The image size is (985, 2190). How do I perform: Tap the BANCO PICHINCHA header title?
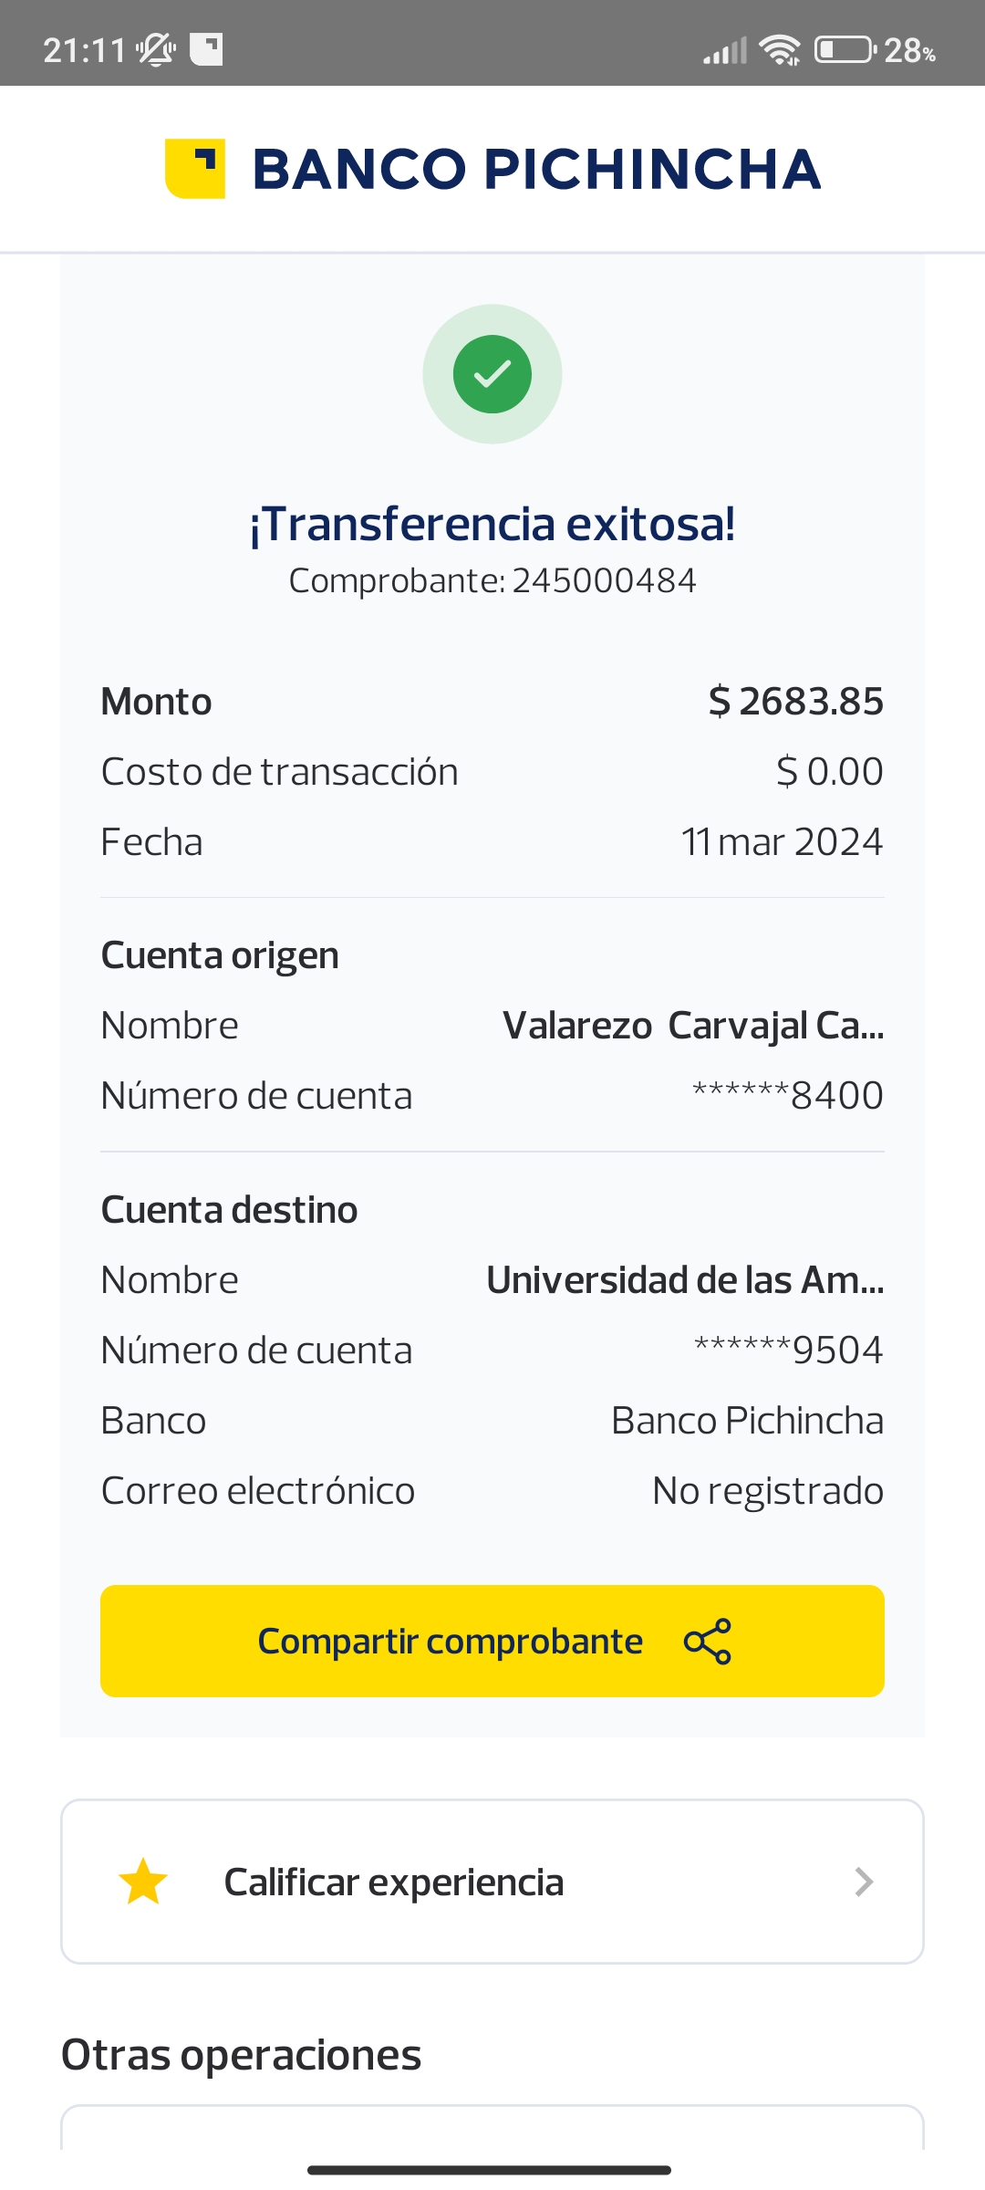point(536,170)
